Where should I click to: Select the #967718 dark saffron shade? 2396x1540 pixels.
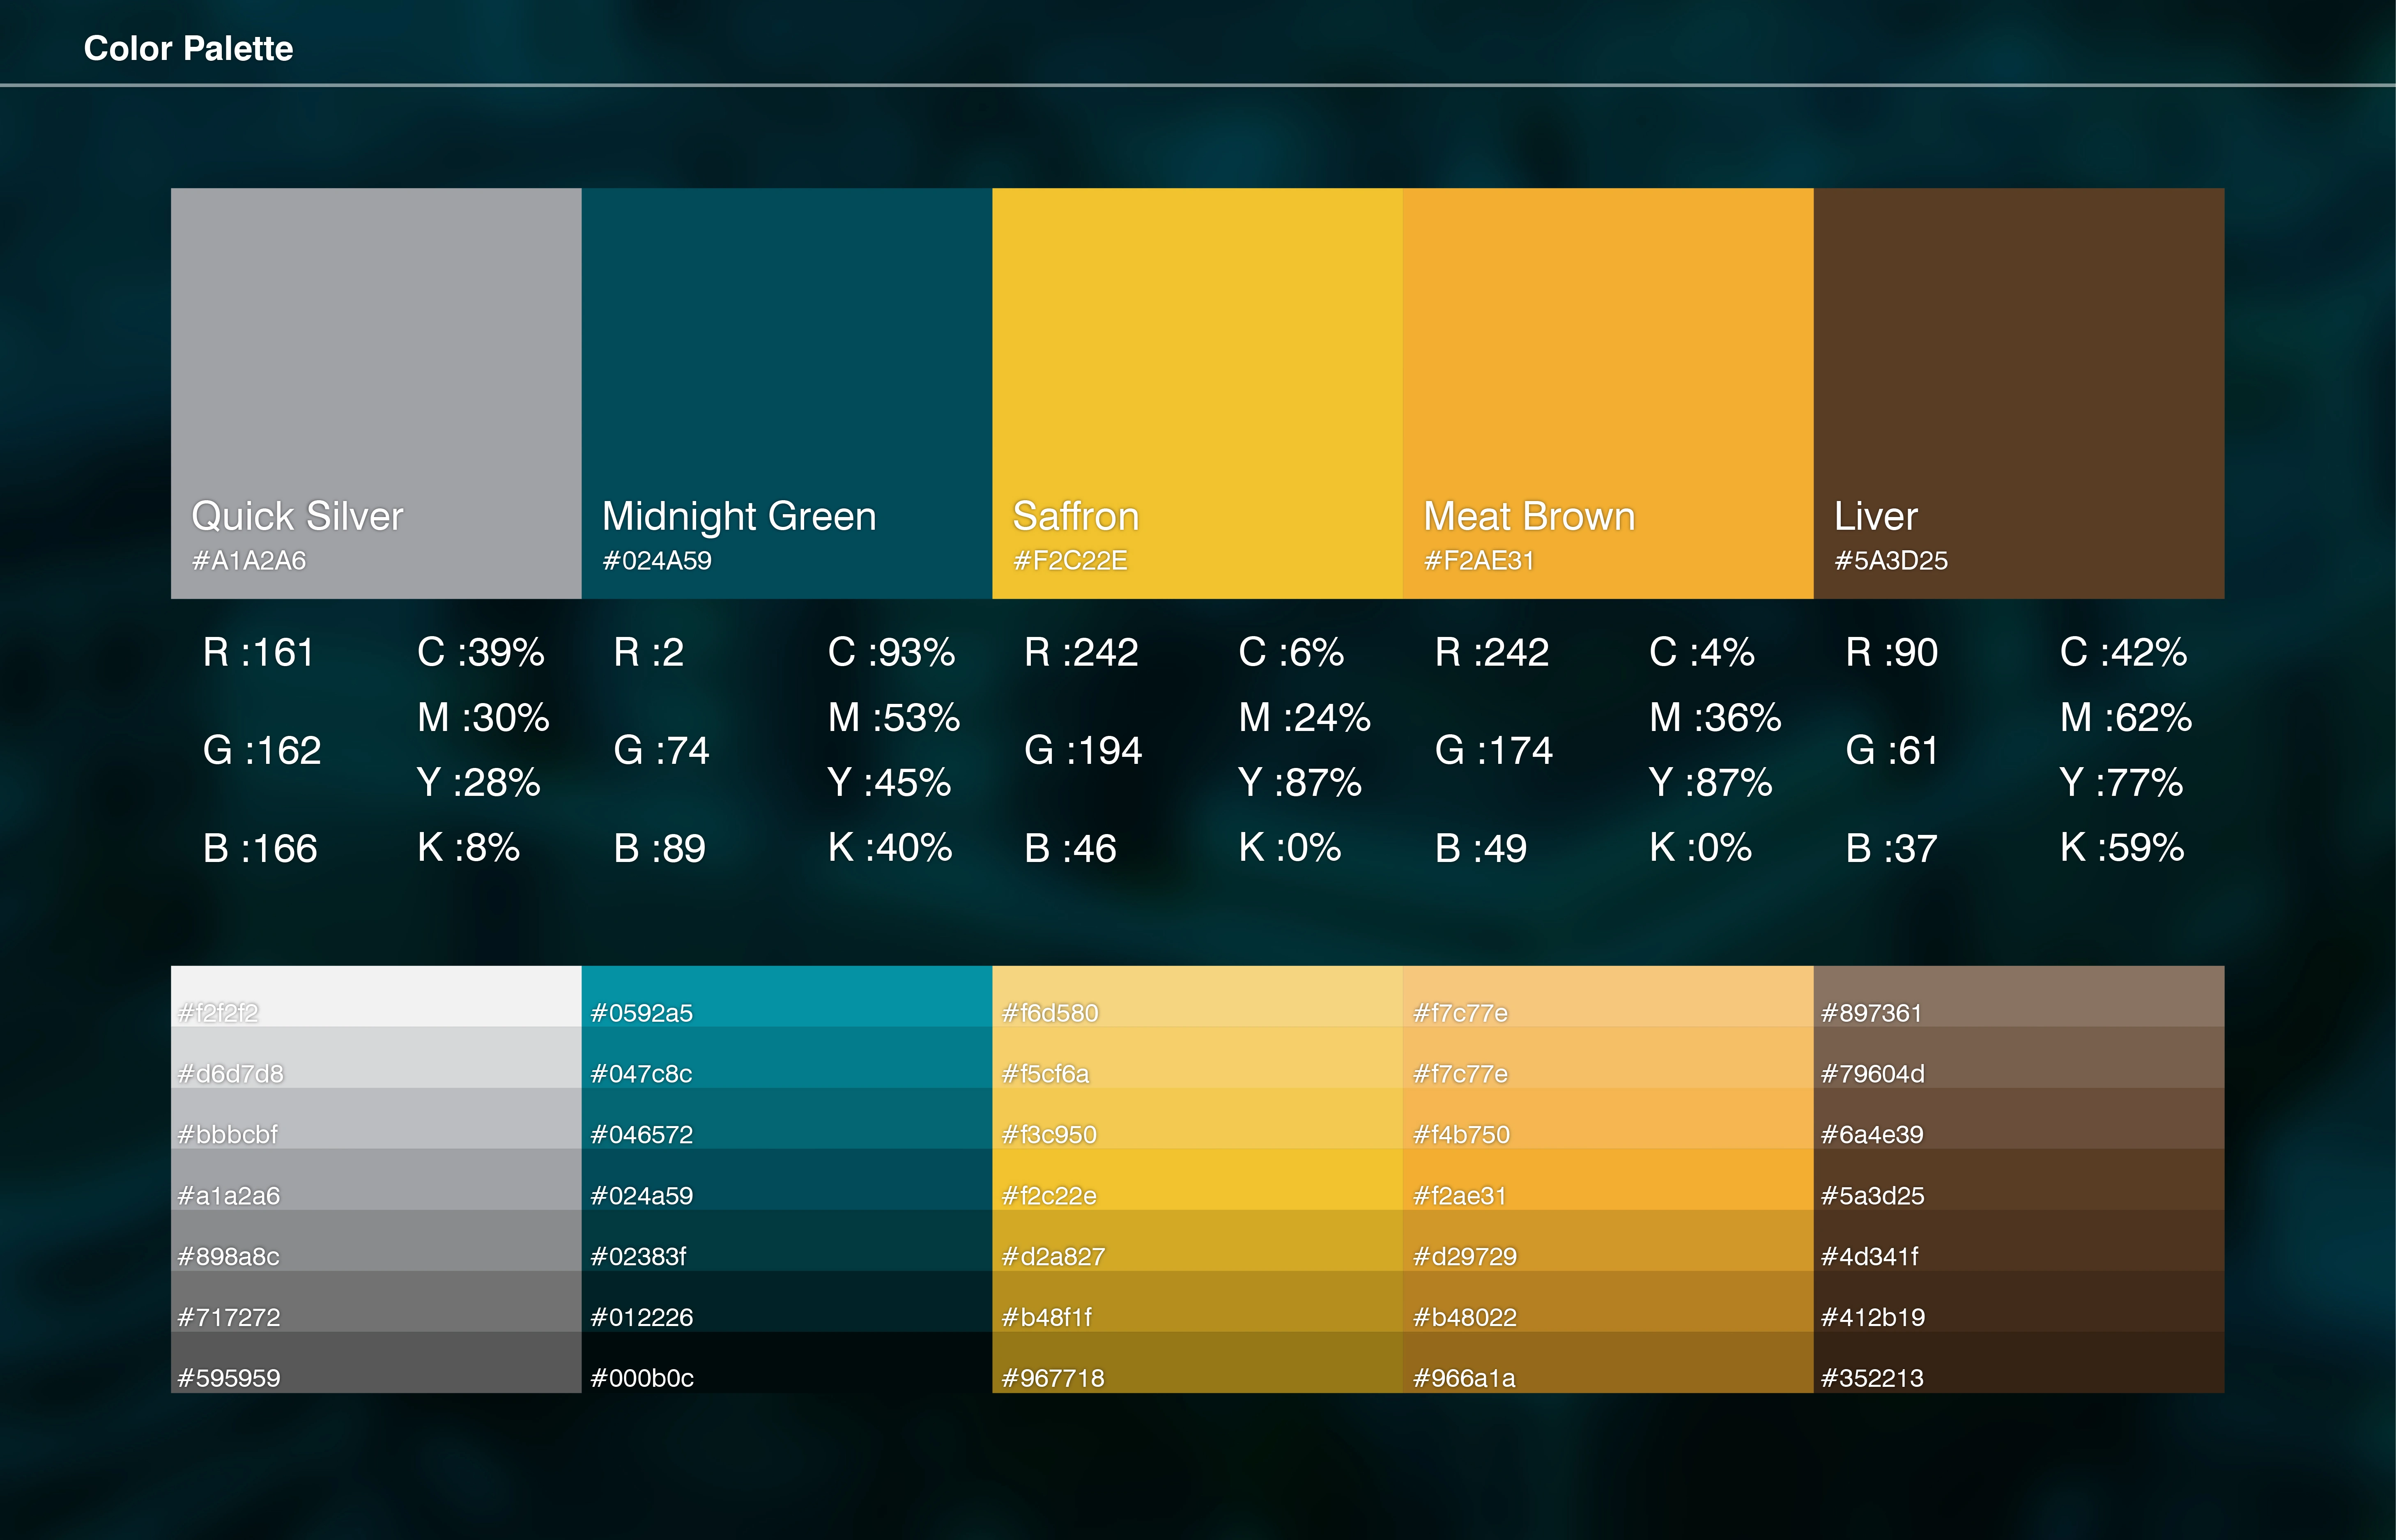1197,1363
